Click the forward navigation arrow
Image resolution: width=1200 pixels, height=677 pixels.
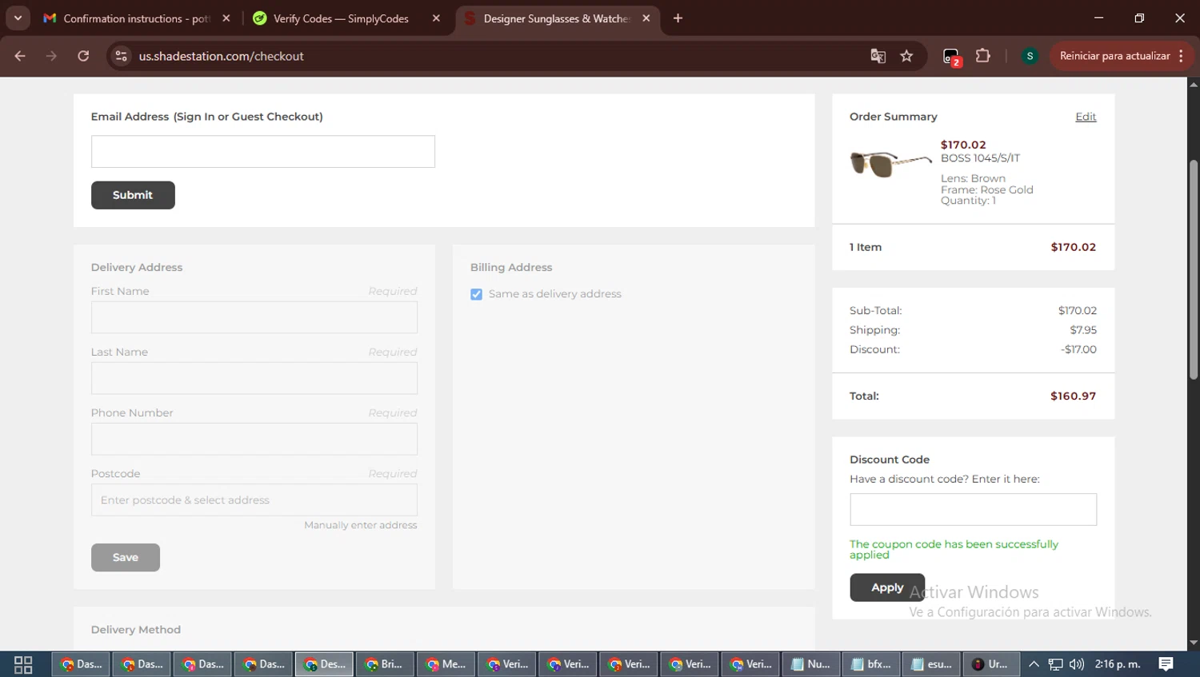click(x=51, y=56)
